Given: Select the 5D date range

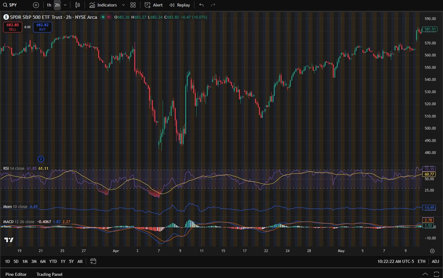Looking at the screenshot, I should [16, 261].
